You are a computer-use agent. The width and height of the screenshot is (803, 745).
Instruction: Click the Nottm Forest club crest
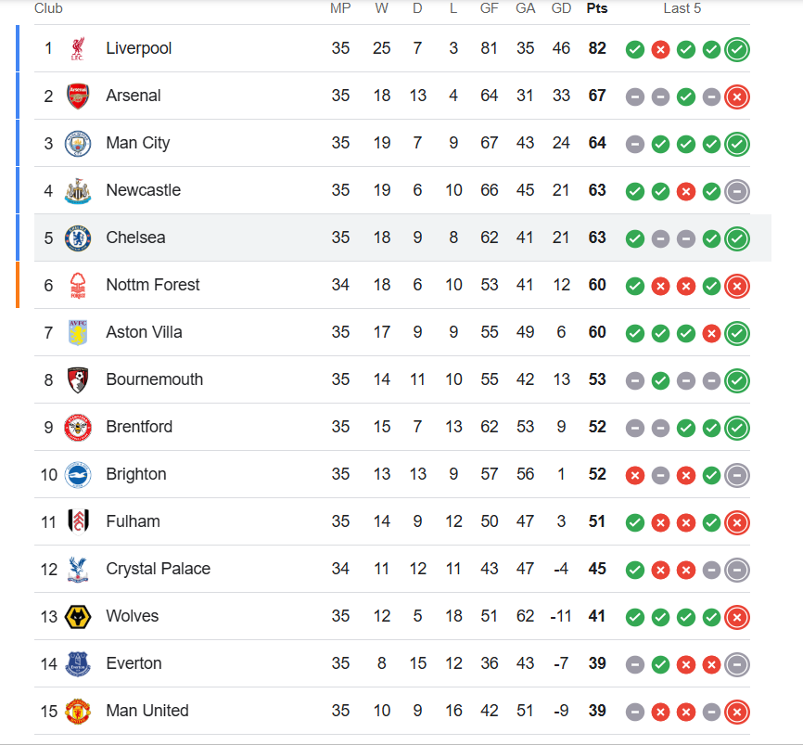point(78,286)
